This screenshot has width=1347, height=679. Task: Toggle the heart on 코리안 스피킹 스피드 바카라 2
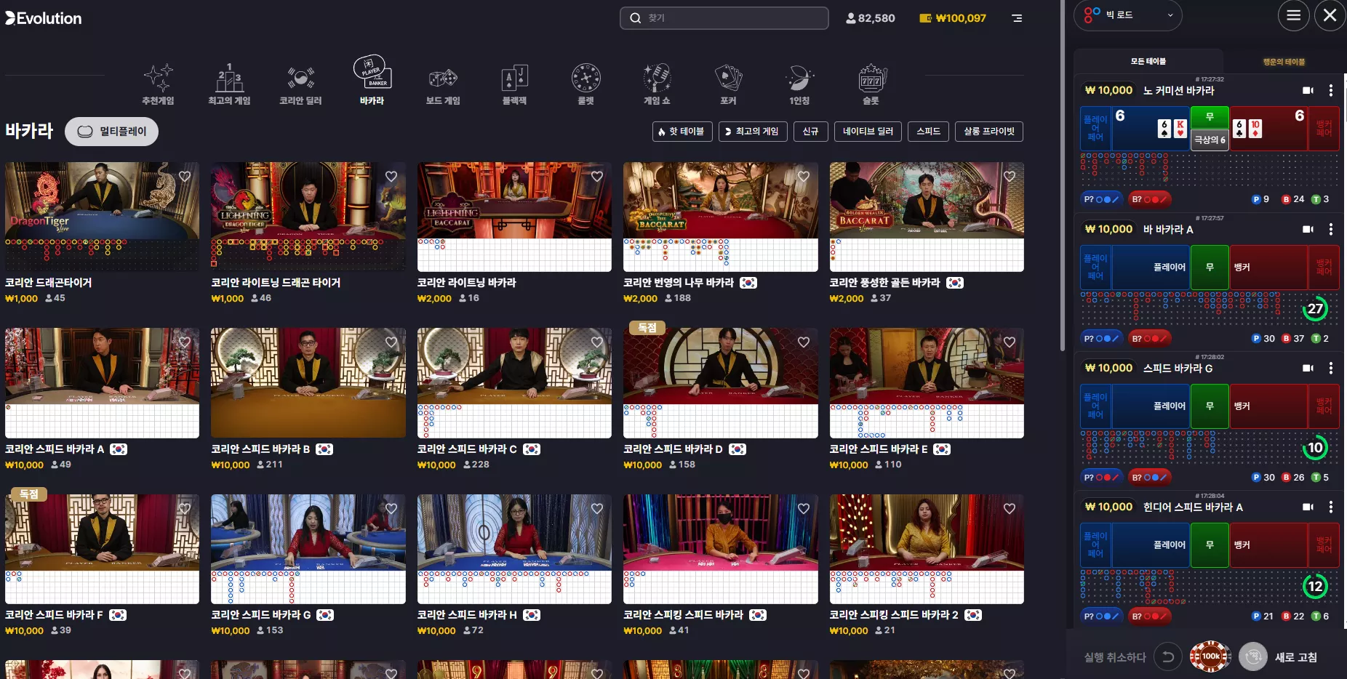[x=1010, y=509]
